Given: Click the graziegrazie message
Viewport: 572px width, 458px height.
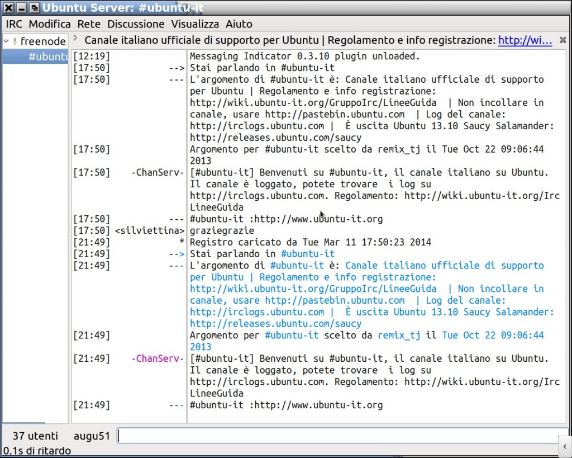Looking at the screenshot, I should (x=222, y=230).
